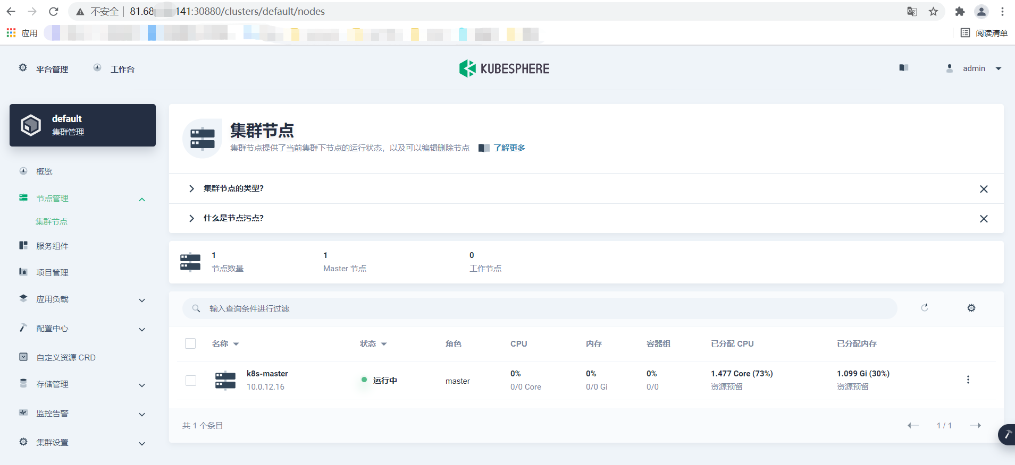Toggle the select-all nodes checkbox
The image size is (1015, 465).
[x=190, y=343]
